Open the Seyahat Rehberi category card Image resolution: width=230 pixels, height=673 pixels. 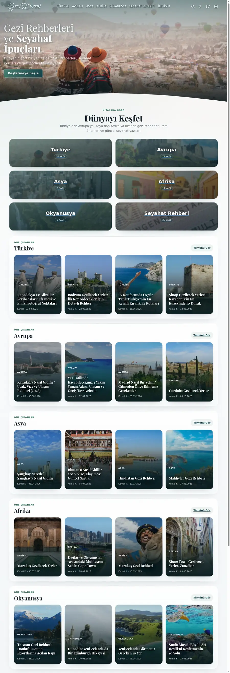point(166,216)
